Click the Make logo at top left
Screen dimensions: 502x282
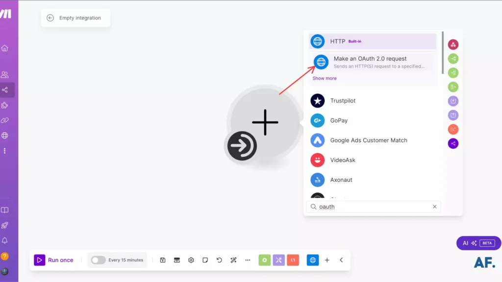coord(6,13)
